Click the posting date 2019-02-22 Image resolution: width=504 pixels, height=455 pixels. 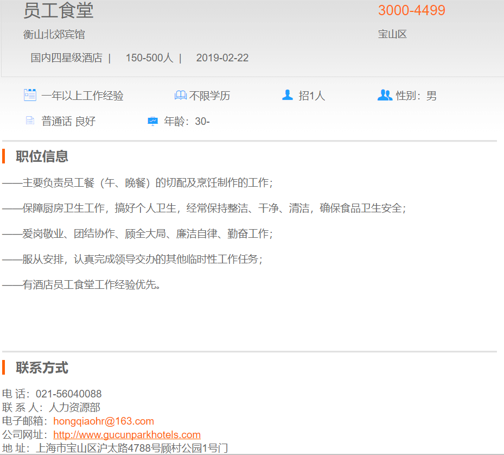coord(222,58)
